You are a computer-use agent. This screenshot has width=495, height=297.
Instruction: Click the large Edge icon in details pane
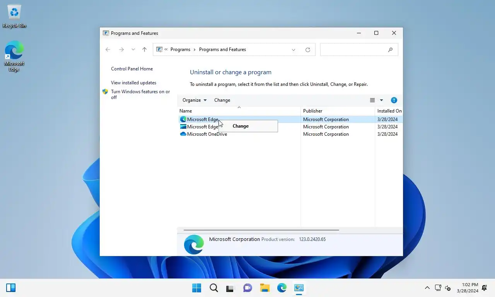[x=194, y=244]
